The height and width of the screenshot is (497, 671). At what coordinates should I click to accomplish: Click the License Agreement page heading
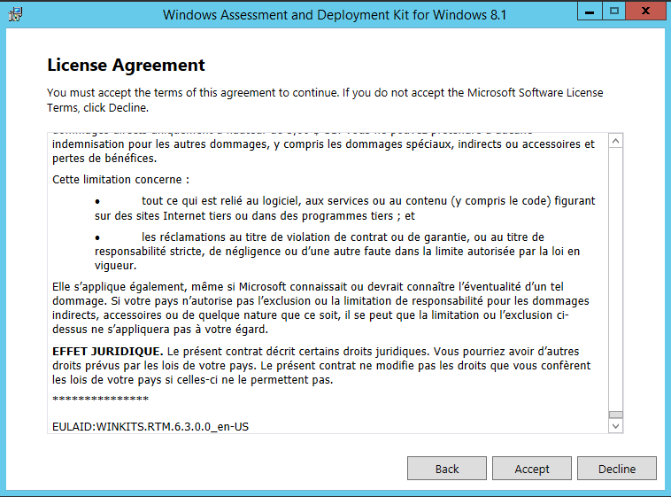126,66
